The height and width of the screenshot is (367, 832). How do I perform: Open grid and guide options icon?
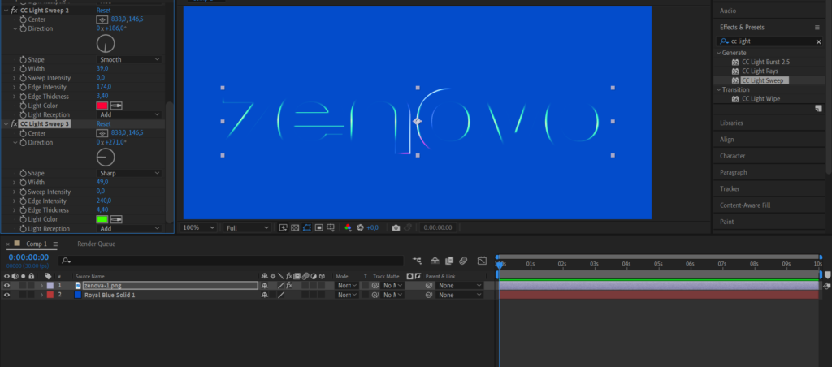point(331,227)
